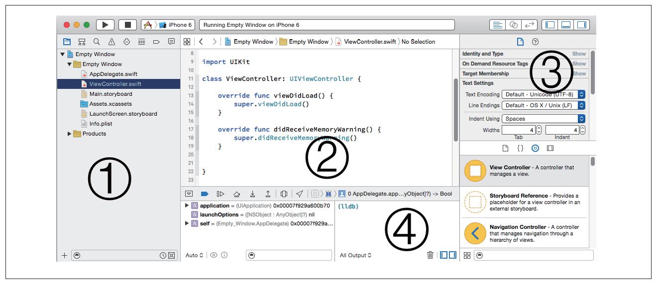Click the Step Into icon
The height and width of the screenshot is (284, 657).
[252, 194]
